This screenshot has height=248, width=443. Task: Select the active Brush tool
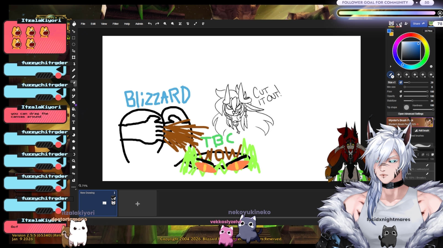pos(74,83)
